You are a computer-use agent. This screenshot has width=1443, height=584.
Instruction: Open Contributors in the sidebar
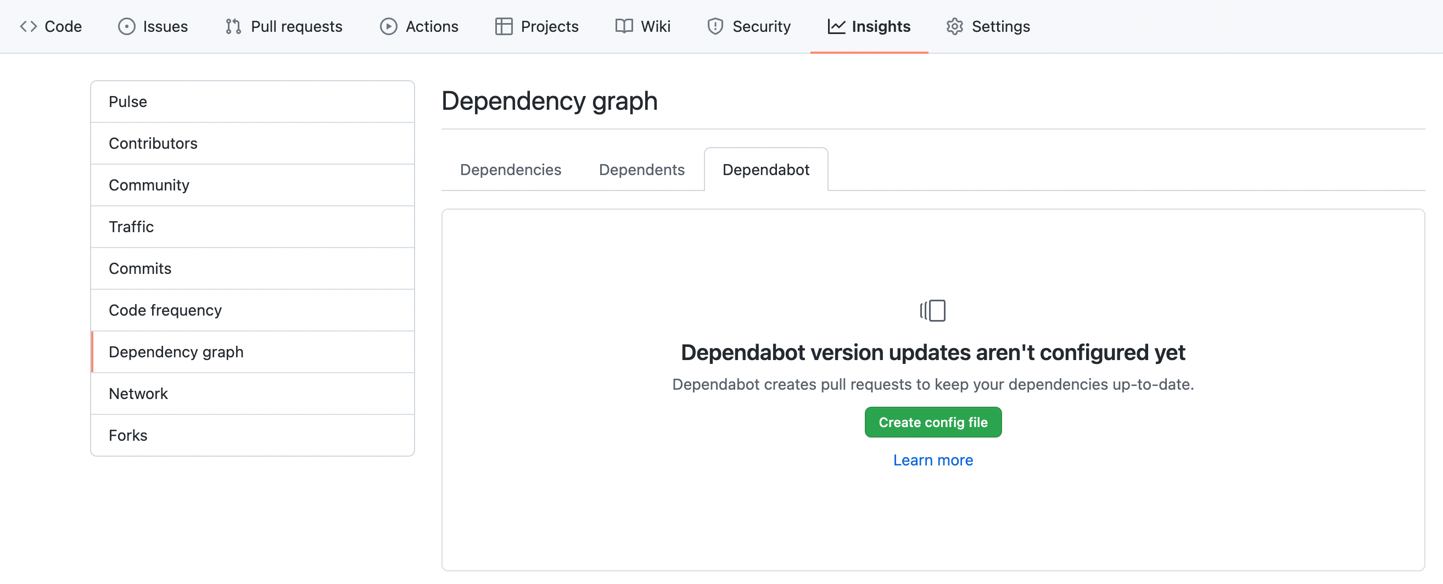coord(253,143)
